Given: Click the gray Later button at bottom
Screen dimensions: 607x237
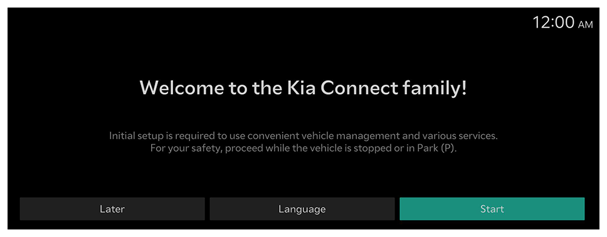Looking at the screenshot, I should [112, 209].
